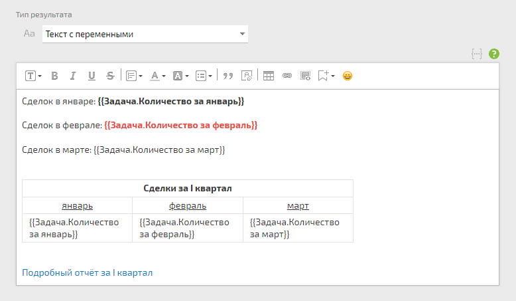Click the plain variable 'Задача.Количество за март'
Image resolution: width=516 pixels, height=301 pixels.
pyautogui.click(x=159, y=150)
